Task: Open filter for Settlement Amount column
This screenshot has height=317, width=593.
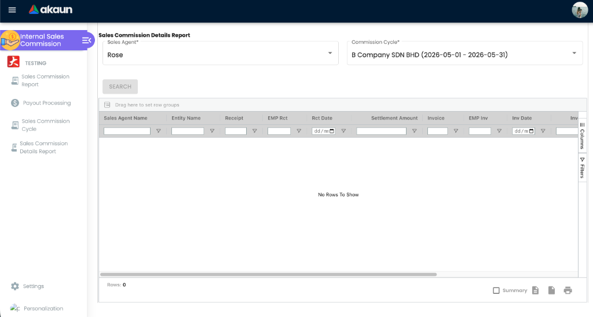Action: (414, 131)
